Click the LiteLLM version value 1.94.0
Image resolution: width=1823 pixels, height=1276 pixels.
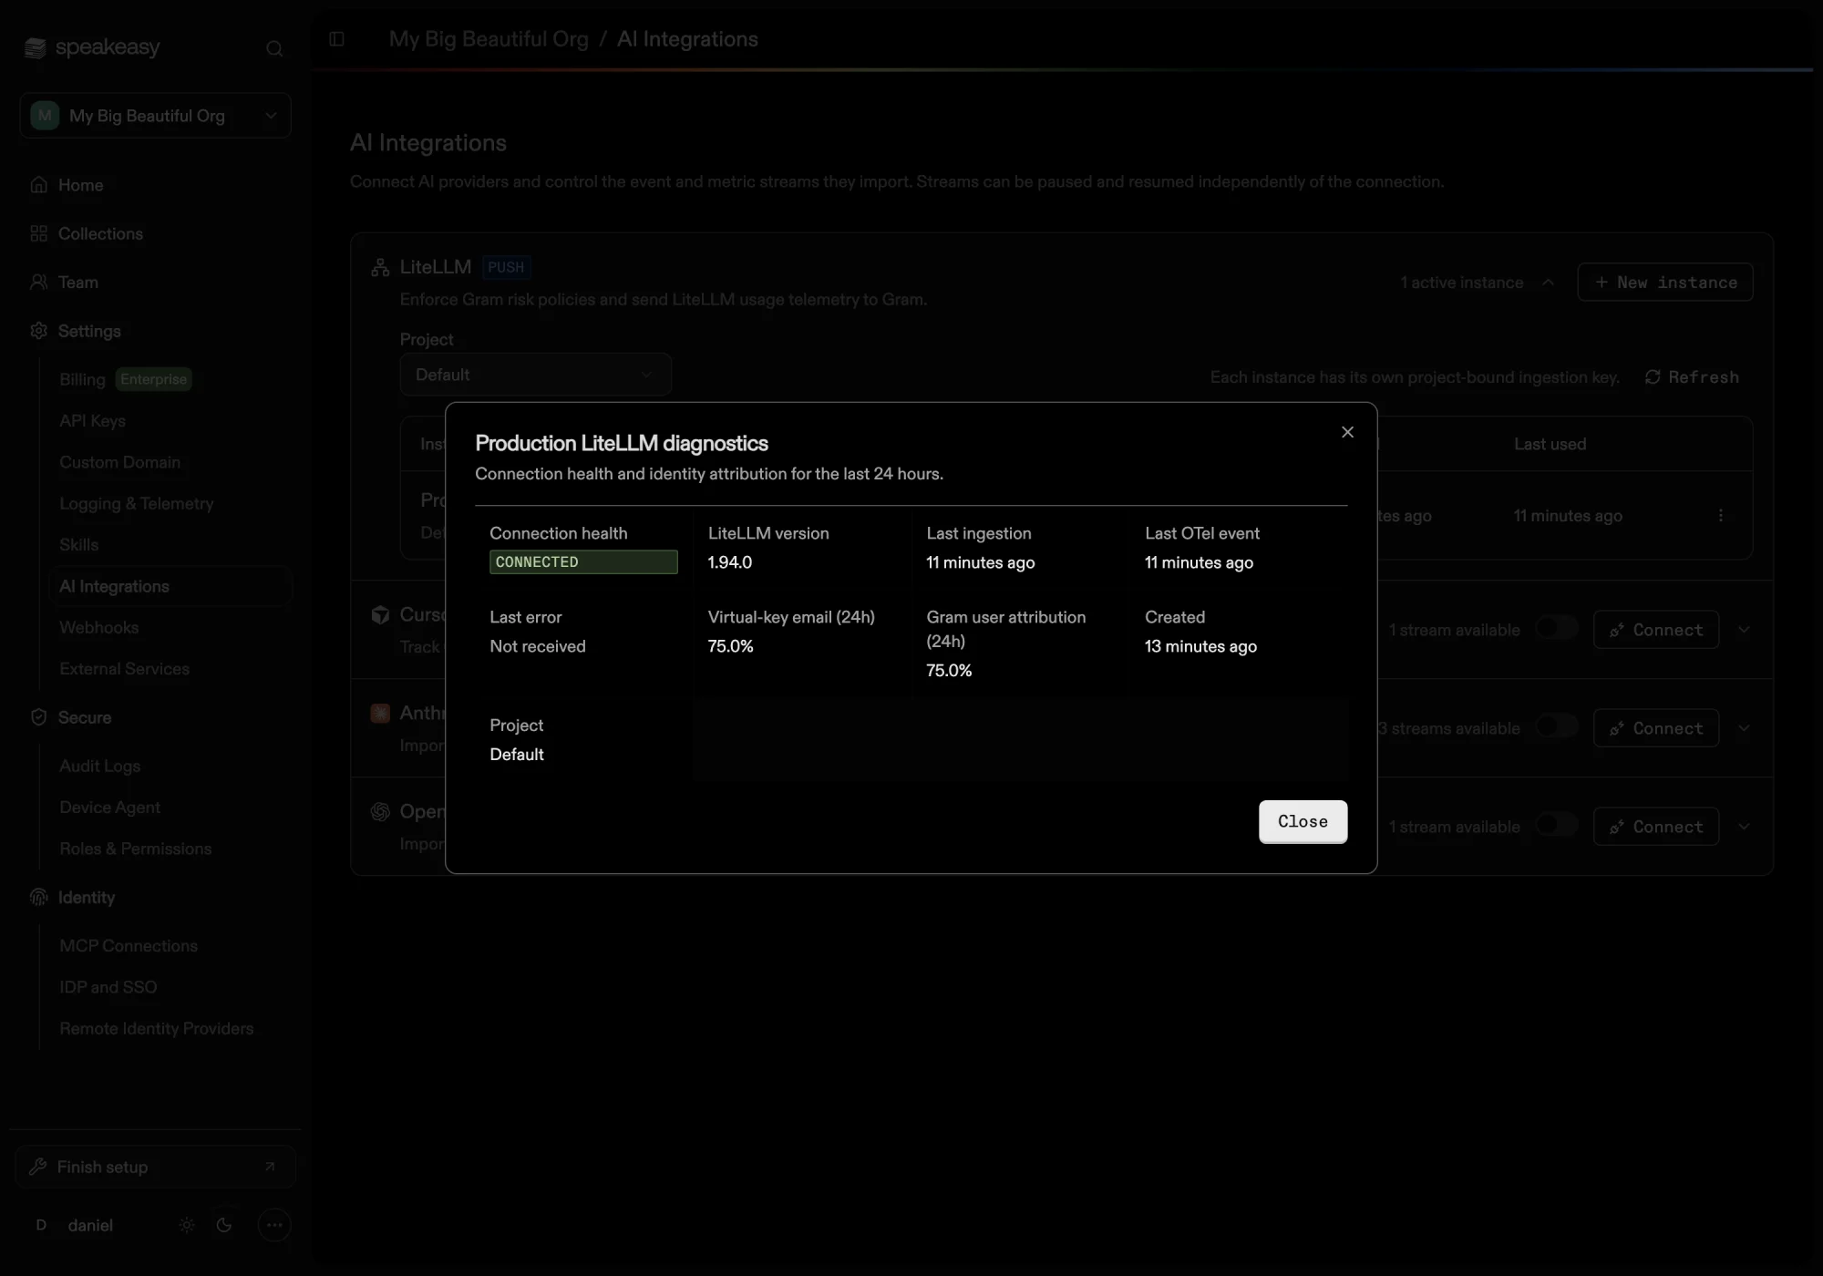click(x=729, y=562)
